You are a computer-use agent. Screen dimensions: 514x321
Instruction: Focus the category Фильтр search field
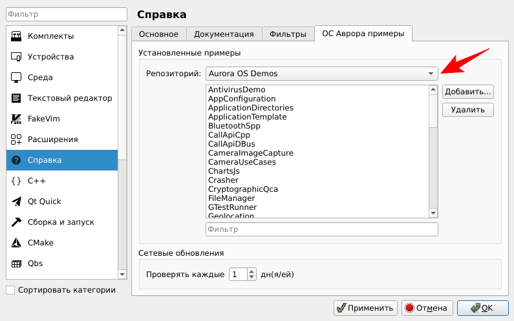[x=67, y=14]
